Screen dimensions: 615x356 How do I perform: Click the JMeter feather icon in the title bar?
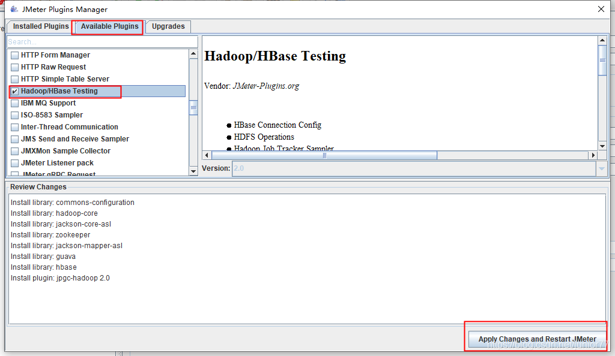14,9
